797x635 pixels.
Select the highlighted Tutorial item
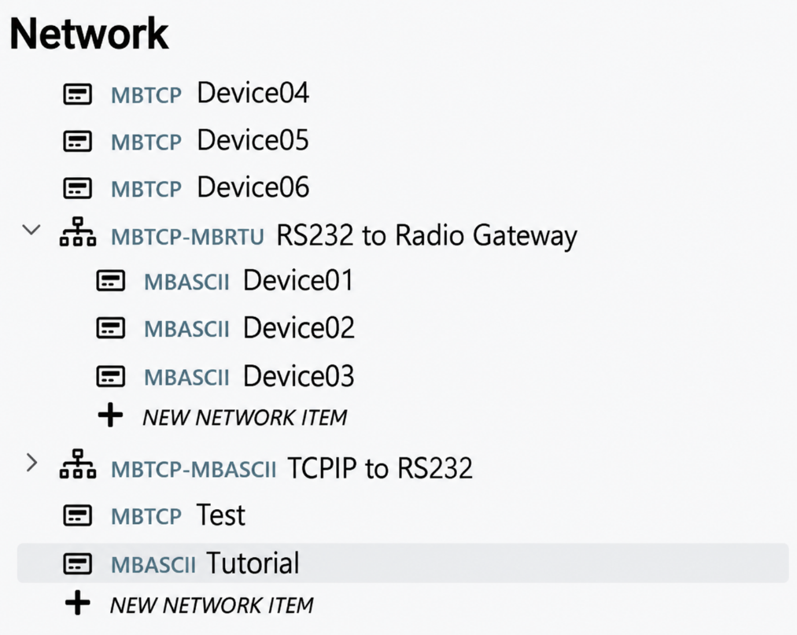403,563
